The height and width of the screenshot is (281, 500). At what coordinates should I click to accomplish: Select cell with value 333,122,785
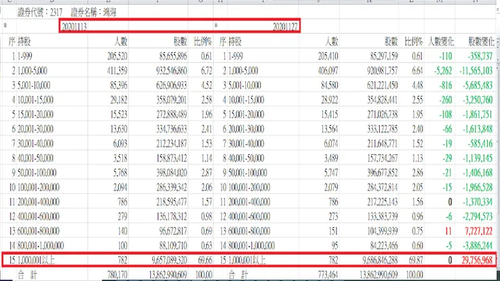pyautogui.click(x=382, y=129)
